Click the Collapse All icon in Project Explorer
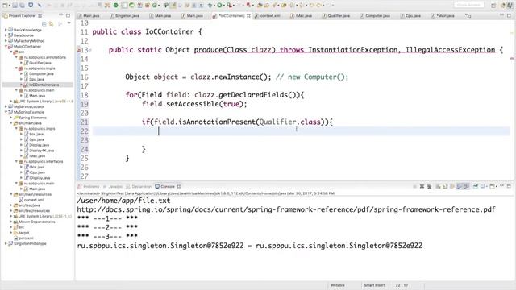Screen dimensions: 516x290 44,23
